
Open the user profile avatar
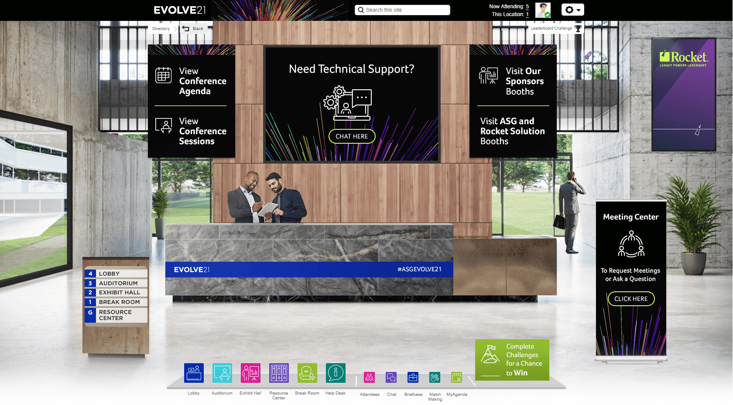543,10
